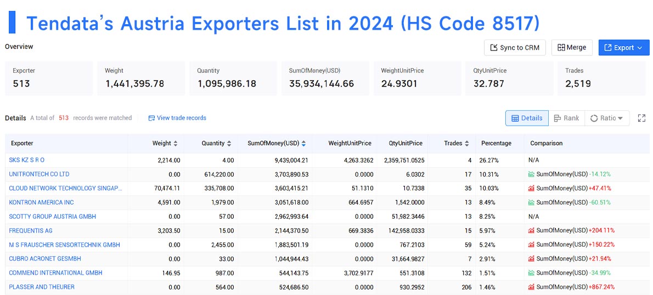Open View trade records link

(177, 118)
